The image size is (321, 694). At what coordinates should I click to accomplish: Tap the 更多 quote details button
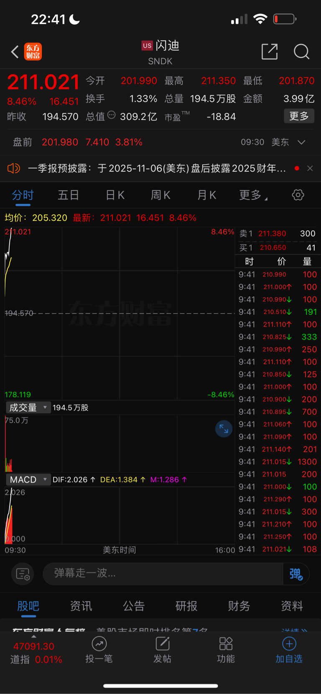[x=299, y=116]
